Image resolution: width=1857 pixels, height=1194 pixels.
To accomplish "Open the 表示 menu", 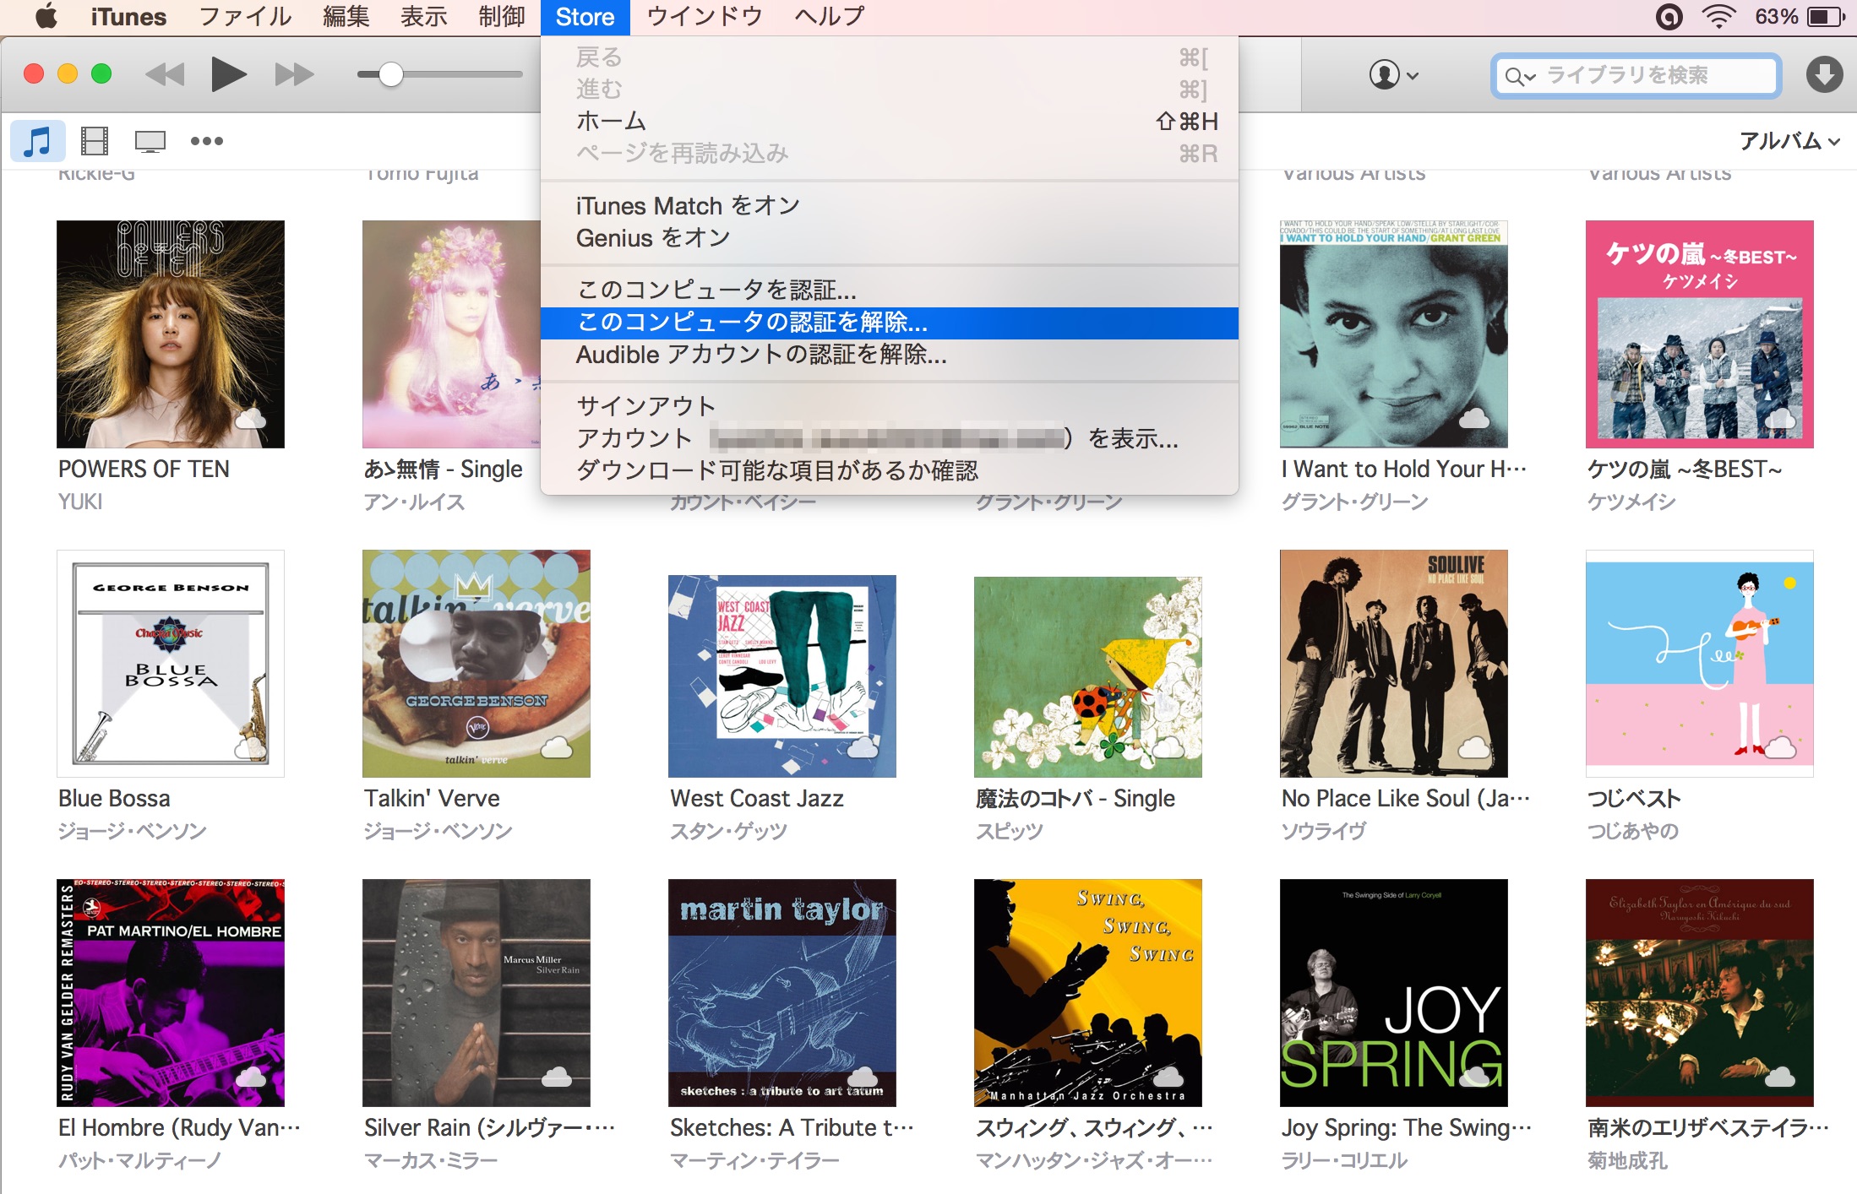I will [423, 17].
